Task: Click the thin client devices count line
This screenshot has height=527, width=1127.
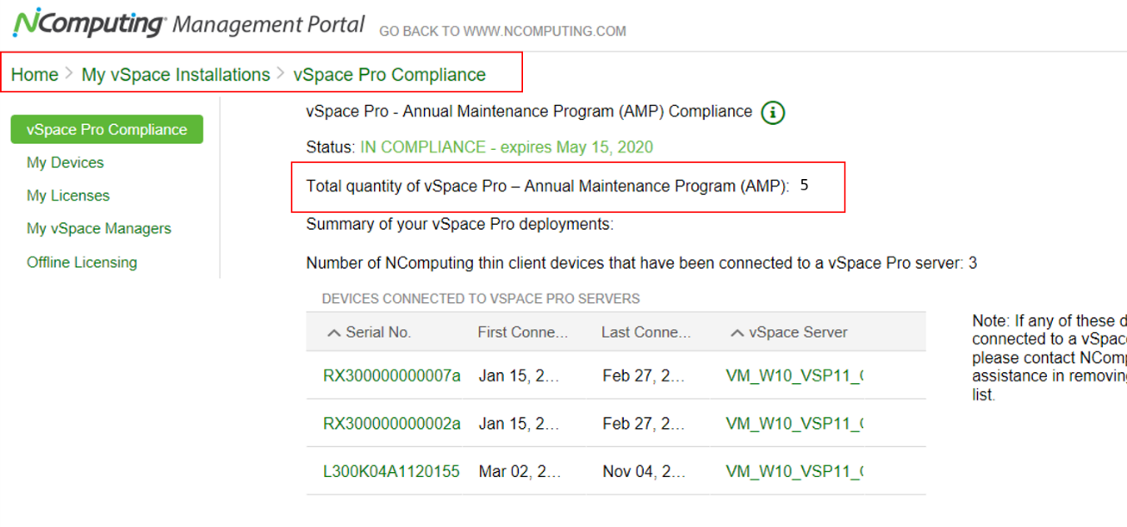Action: click(642, 263)
